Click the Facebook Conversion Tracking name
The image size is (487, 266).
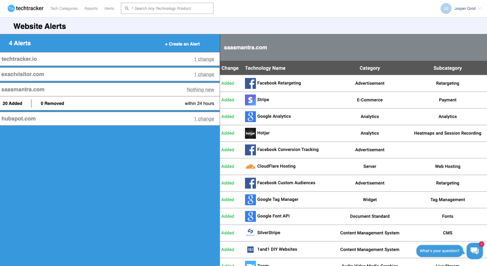(288, 150)
